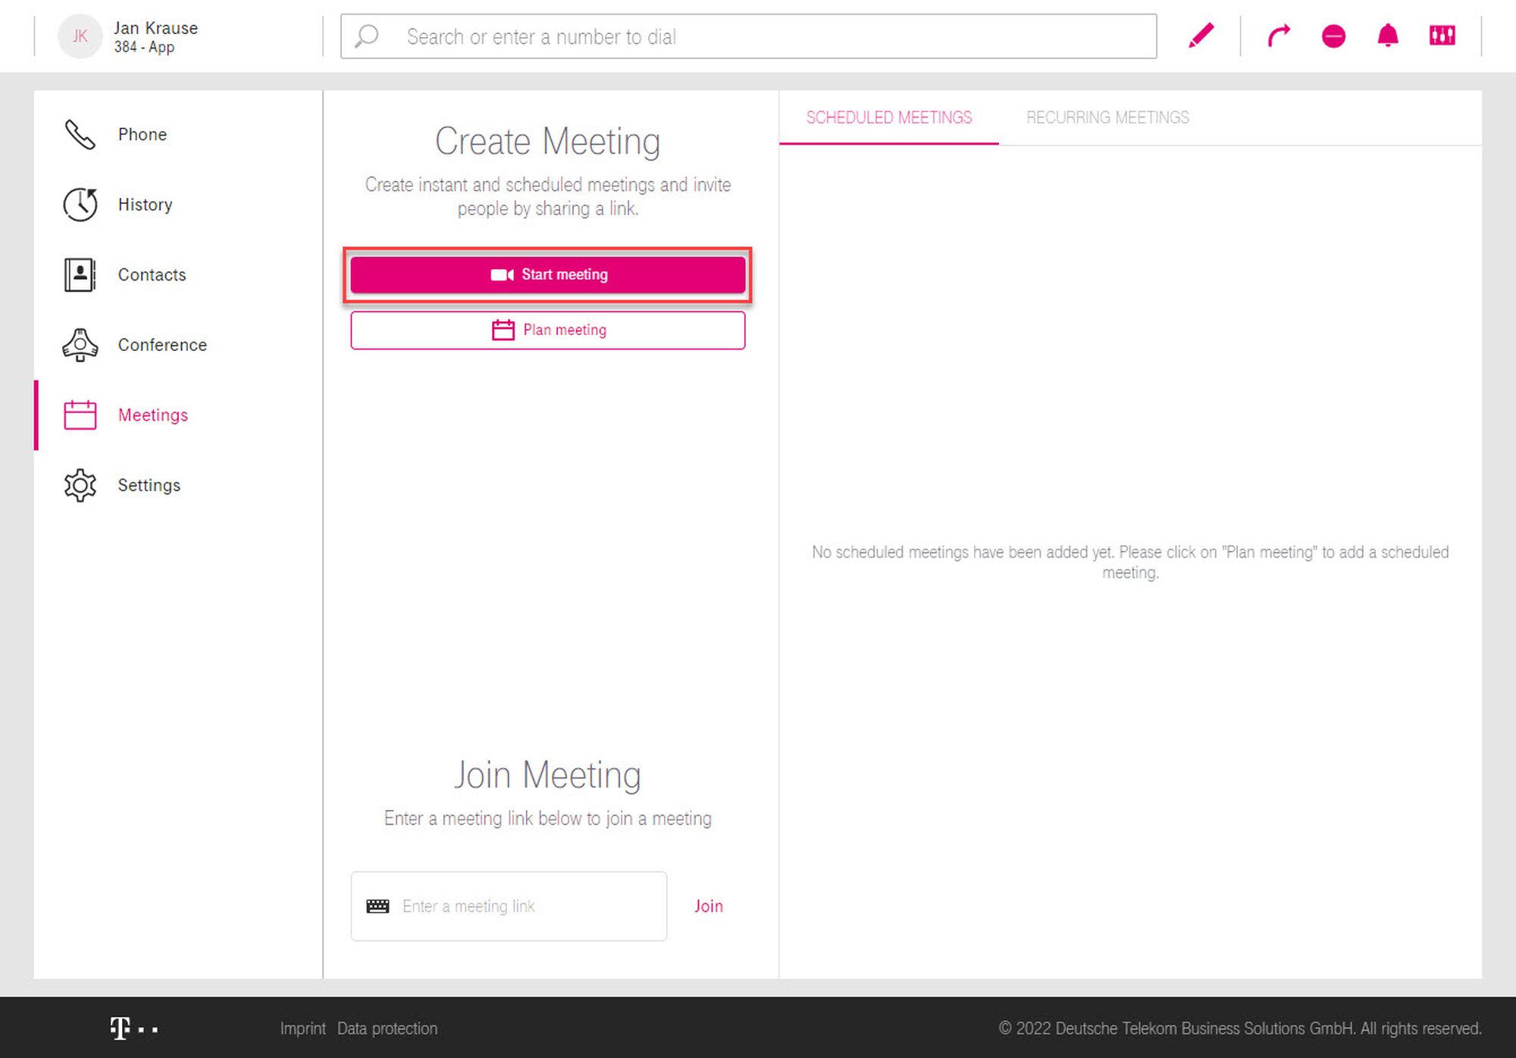The width and height of the screenshot is (1516, 1058).
Task: Open the Imprint footer link
Action: pos(302,1028)
